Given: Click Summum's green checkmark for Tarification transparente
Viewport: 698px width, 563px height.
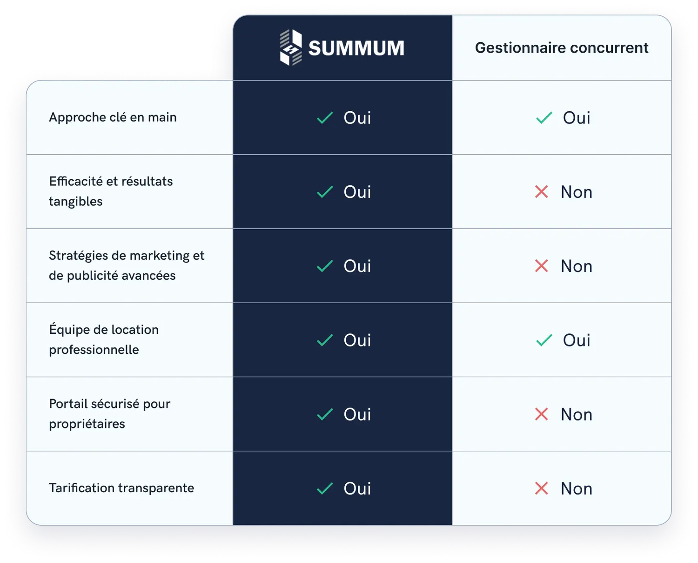Looking at the screenshot, I should coord(325,488).
